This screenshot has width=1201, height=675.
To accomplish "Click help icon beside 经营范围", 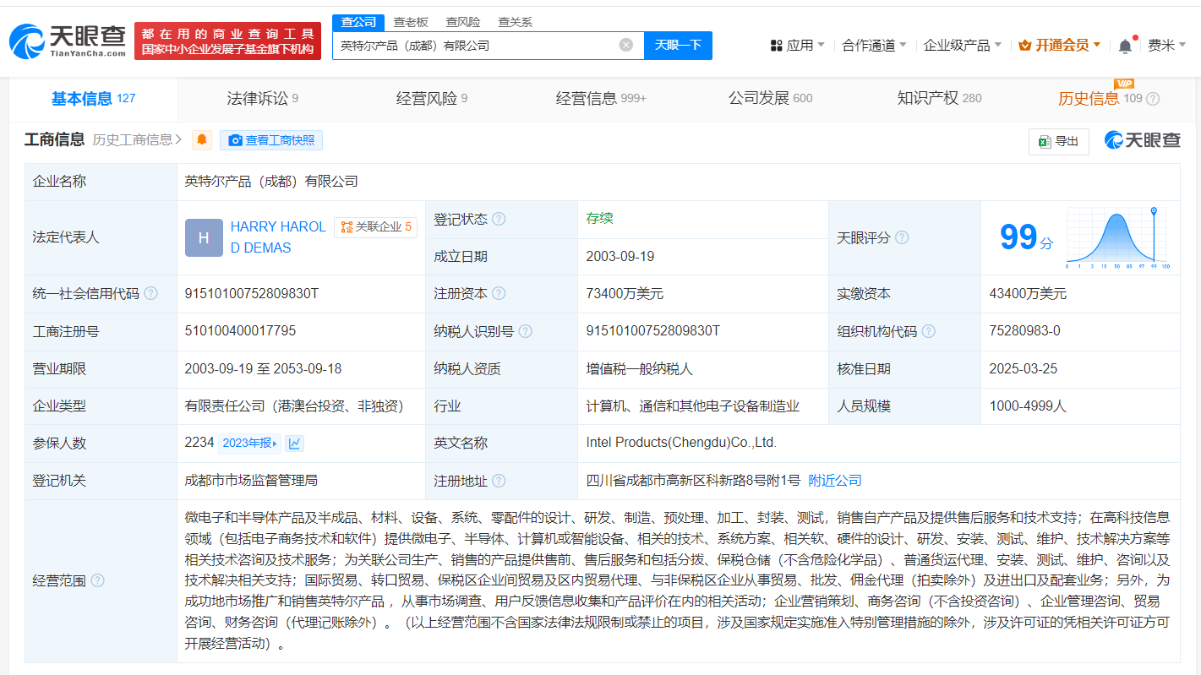I will click(98, 580).
